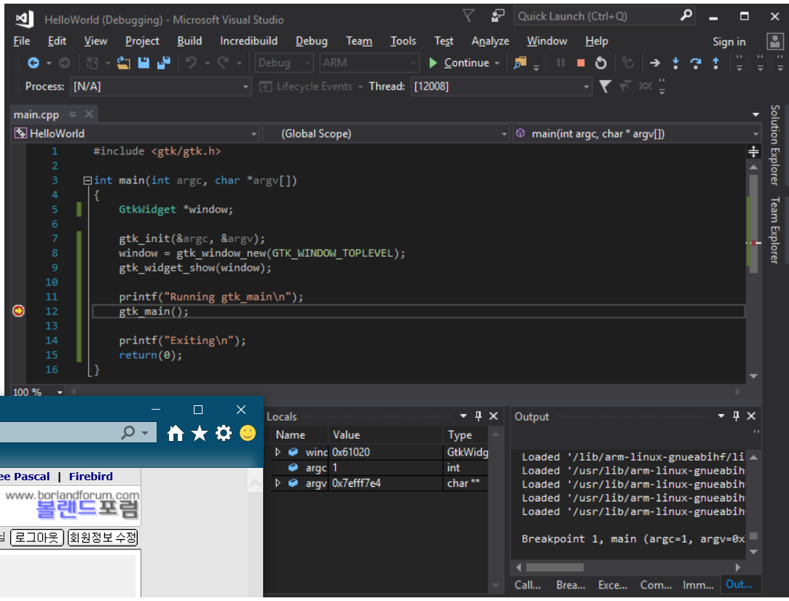The image size is (789, 601).
Task: Open the Debug menu
Action: 311,41
